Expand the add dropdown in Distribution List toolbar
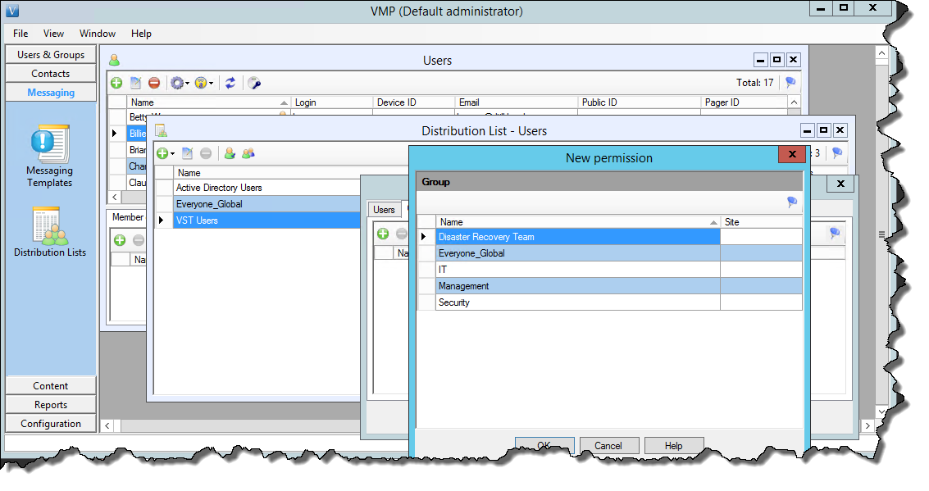This screenshot has height=491, width=929. (172, 153)
